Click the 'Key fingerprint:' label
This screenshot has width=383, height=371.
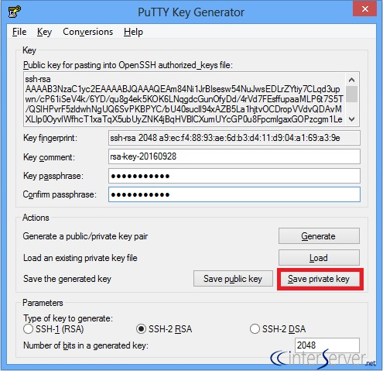[x=50, y=138]
